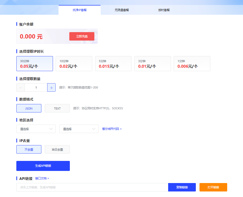Select 不去重 deduplication option
243x197 pixels.
pyautogui.click(x=29, y=149)
